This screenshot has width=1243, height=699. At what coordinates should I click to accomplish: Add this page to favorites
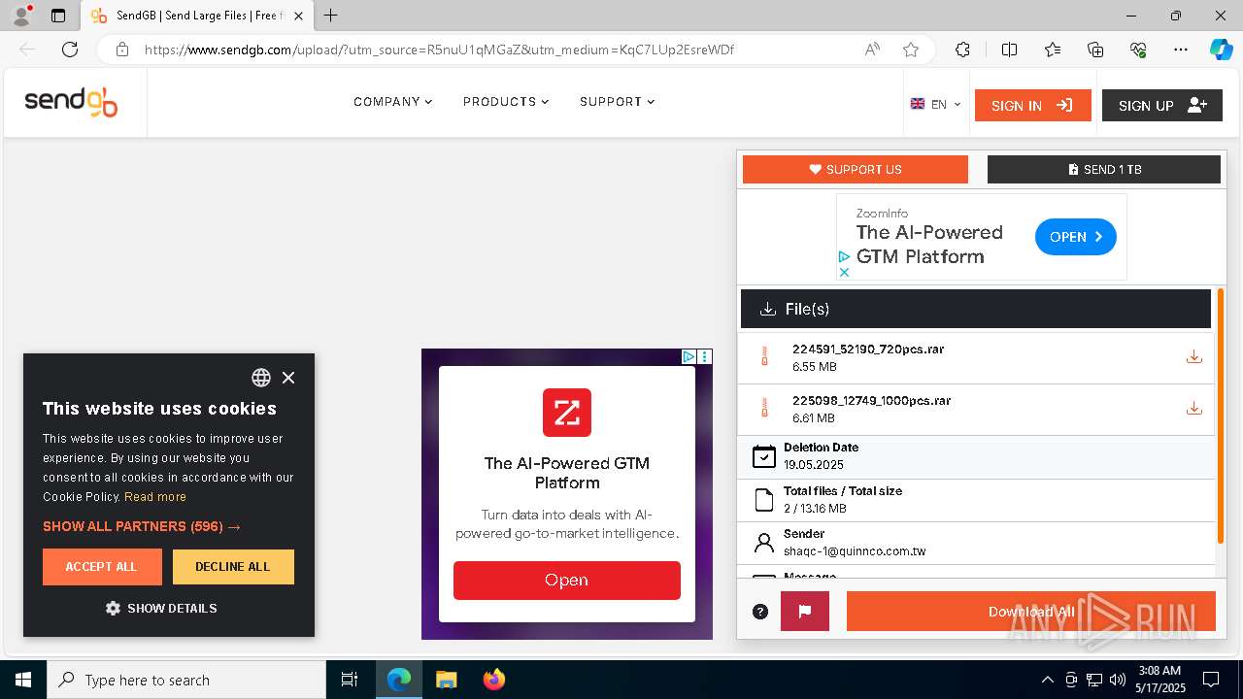pos(911,50)
